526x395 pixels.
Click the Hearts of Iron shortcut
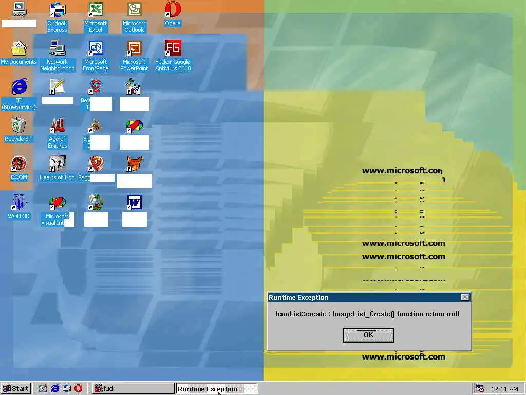coord(57,169)
